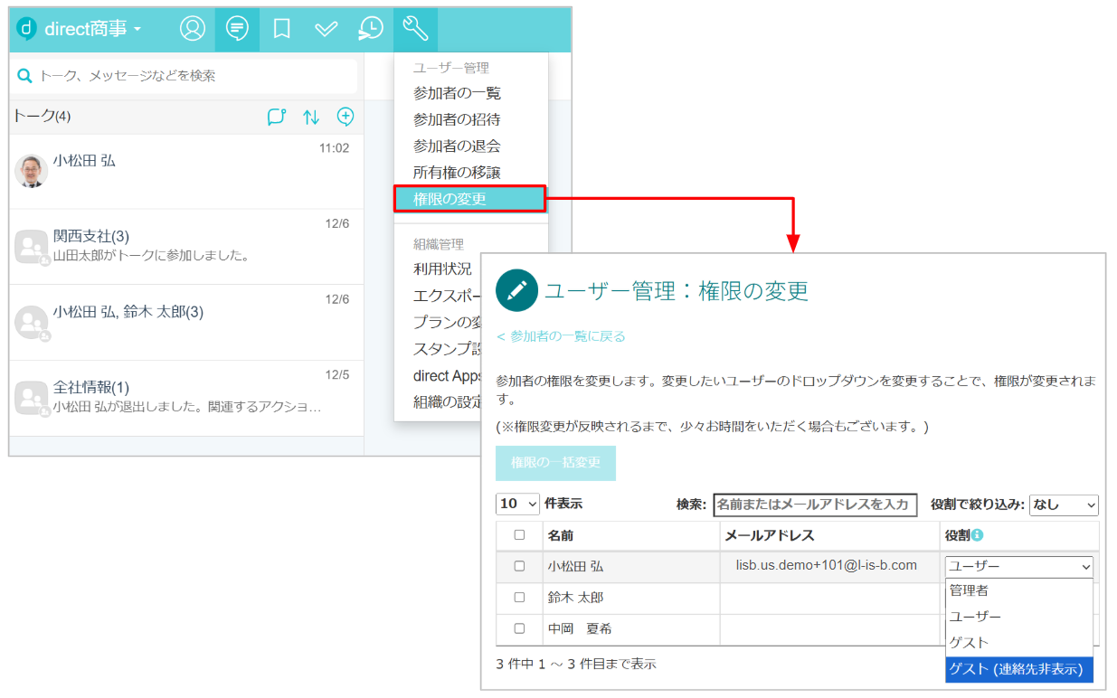Select ゲスト (連絡先非表示) role option
The height and width of the screenshot is (698, 1117).
point(1018,669)
